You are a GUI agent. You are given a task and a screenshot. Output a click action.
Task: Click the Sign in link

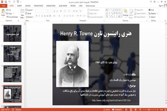(161, 6)
